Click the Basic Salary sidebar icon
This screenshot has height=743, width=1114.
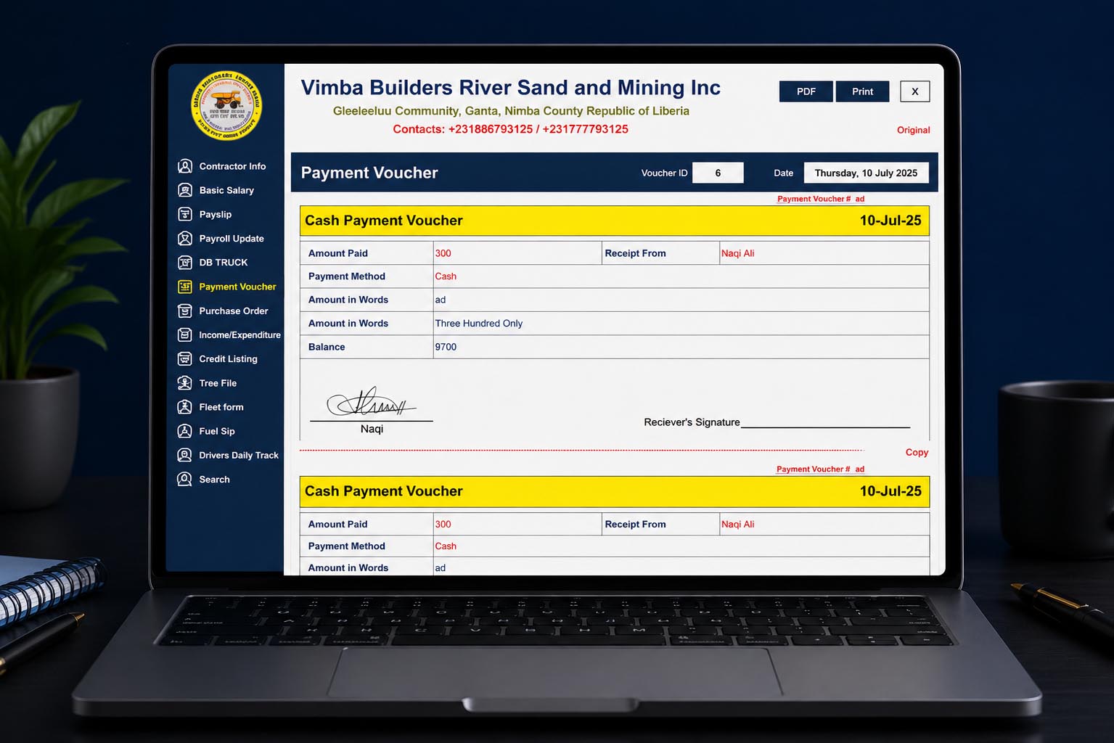185,190
